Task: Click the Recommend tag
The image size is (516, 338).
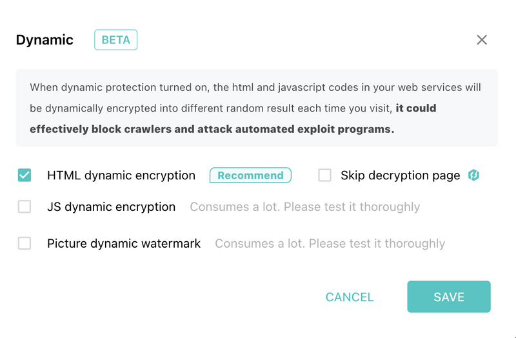Action: (250, 175)
